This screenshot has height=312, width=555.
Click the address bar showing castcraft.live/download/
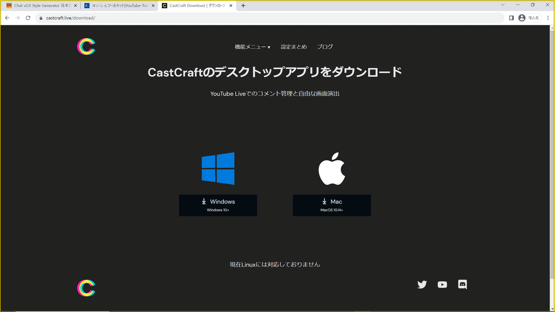click(270, 18)
